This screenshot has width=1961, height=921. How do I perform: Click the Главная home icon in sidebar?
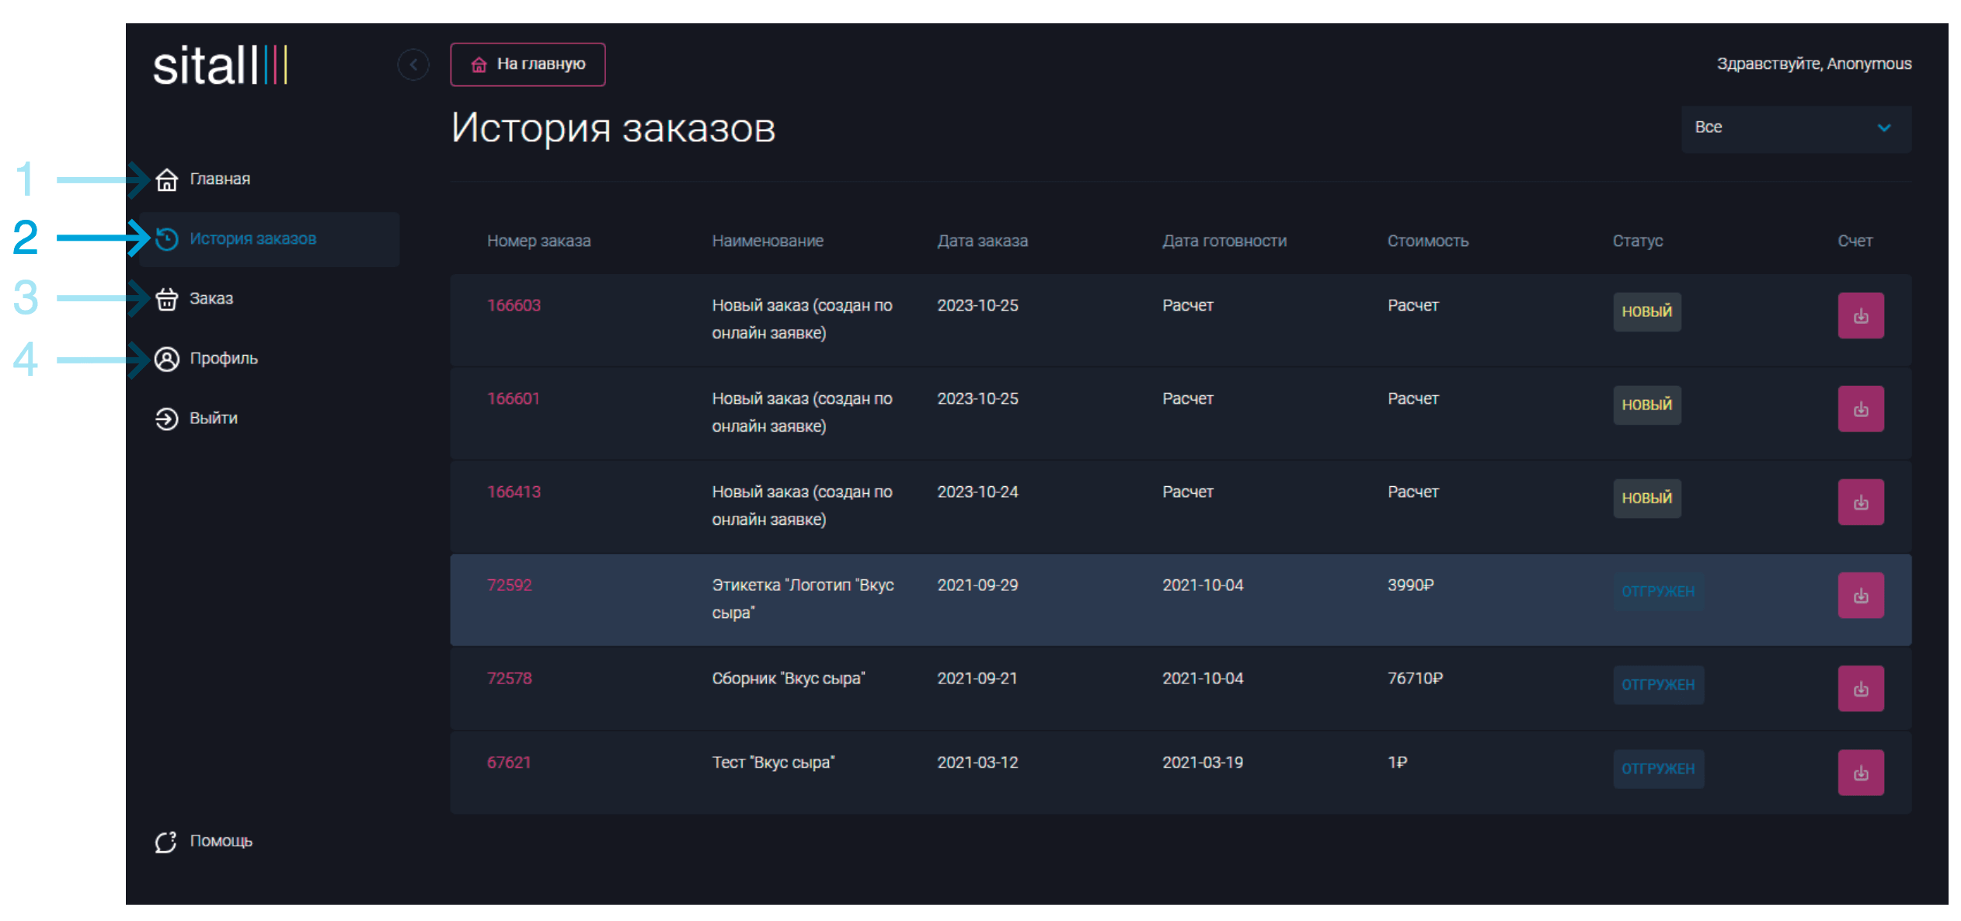[x=166, y=179]
